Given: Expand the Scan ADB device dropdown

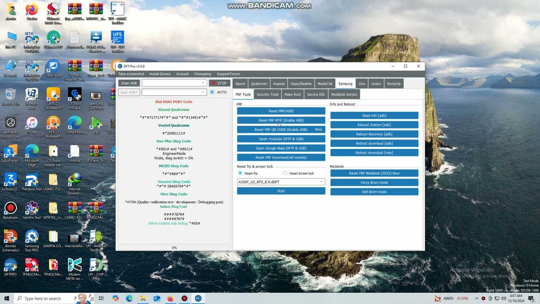Looking at the screenshot, I should (x=203, y=83).
